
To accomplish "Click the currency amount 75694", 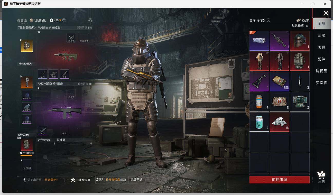I will [306, 20].
